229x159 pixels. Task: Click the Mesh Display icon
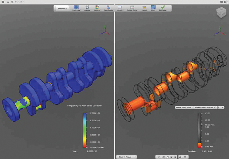(x=109, y=7)
